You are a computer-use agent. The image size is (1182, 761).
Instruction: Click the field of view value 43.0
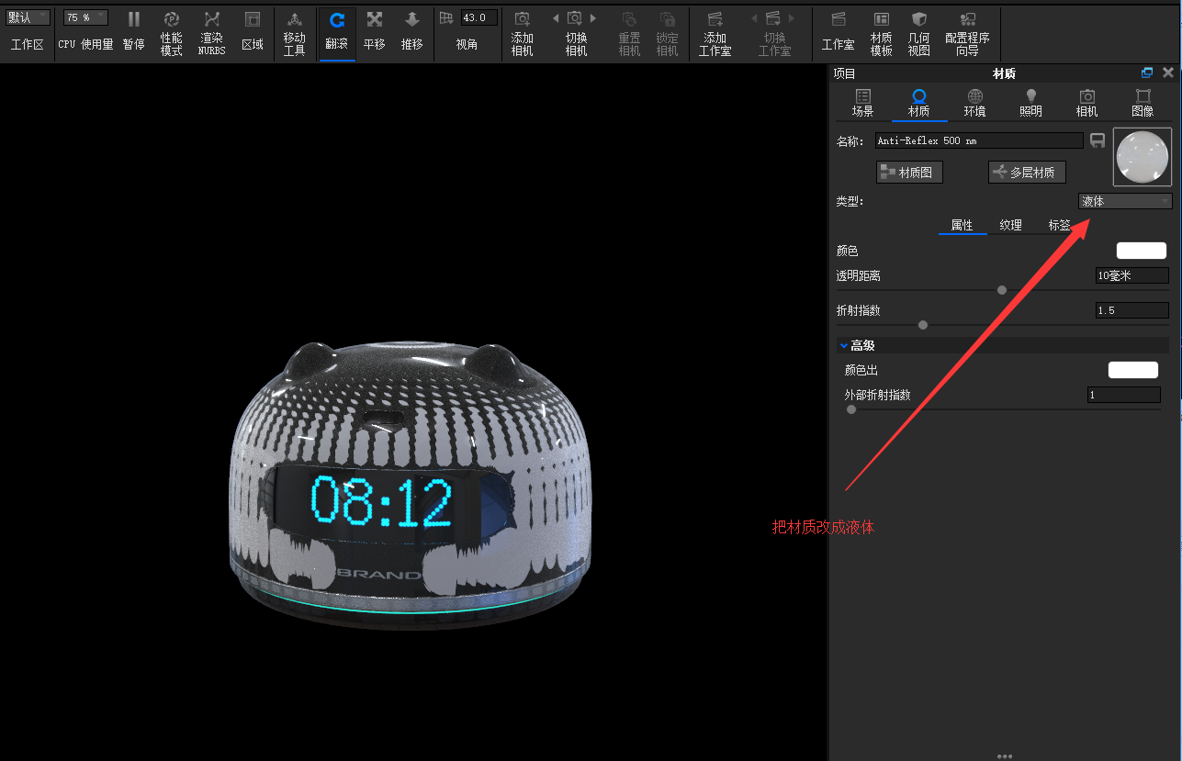tap(478, 17)
